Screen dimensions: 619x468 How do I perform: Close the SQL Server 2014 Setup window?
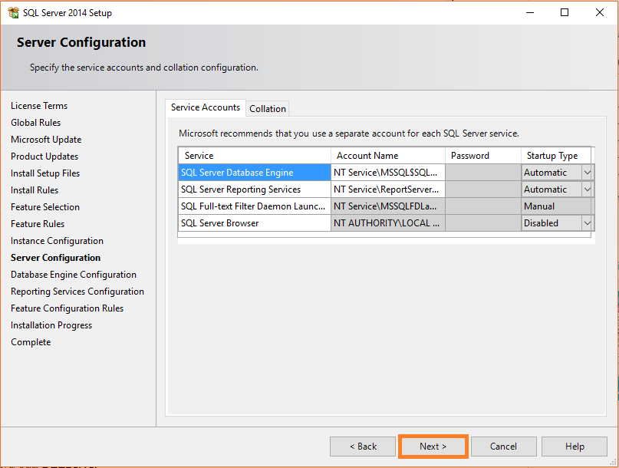(x=600, y=12)
